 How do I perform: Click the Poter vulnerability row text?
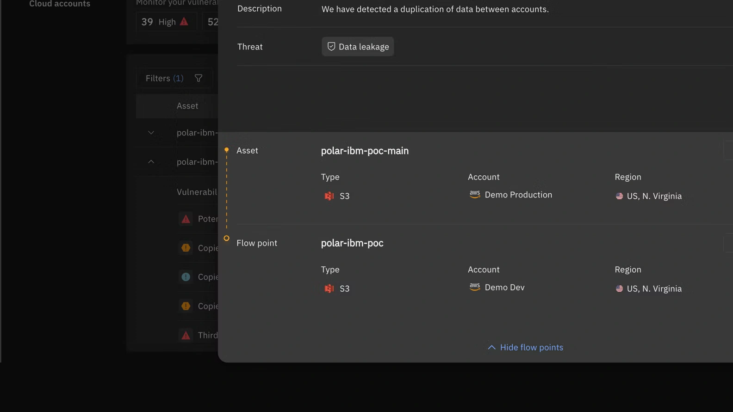pyautogui.click(x=208, y=219)
